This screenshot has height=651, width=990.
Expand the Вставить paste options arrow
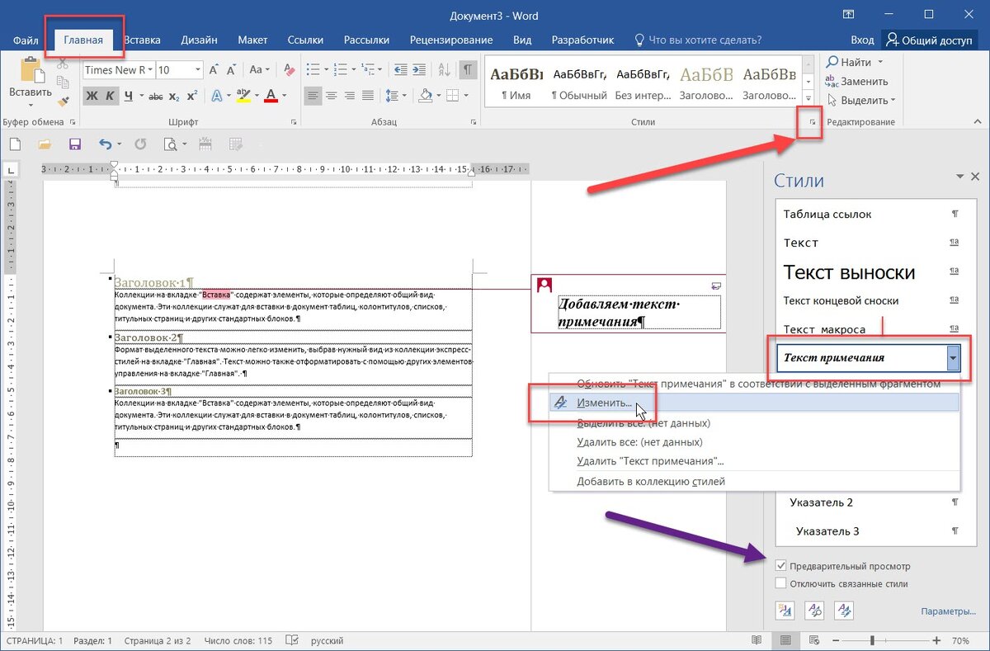coord(31,105)
